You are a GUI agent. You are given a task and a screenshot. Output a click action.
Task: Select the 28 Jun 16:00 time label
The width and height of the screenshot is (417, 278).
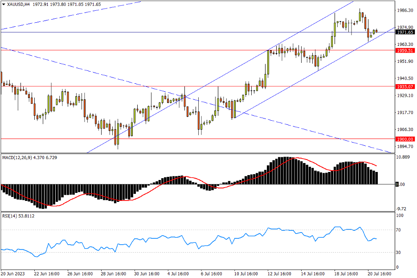pyautogui.click(x=114, y=273)
